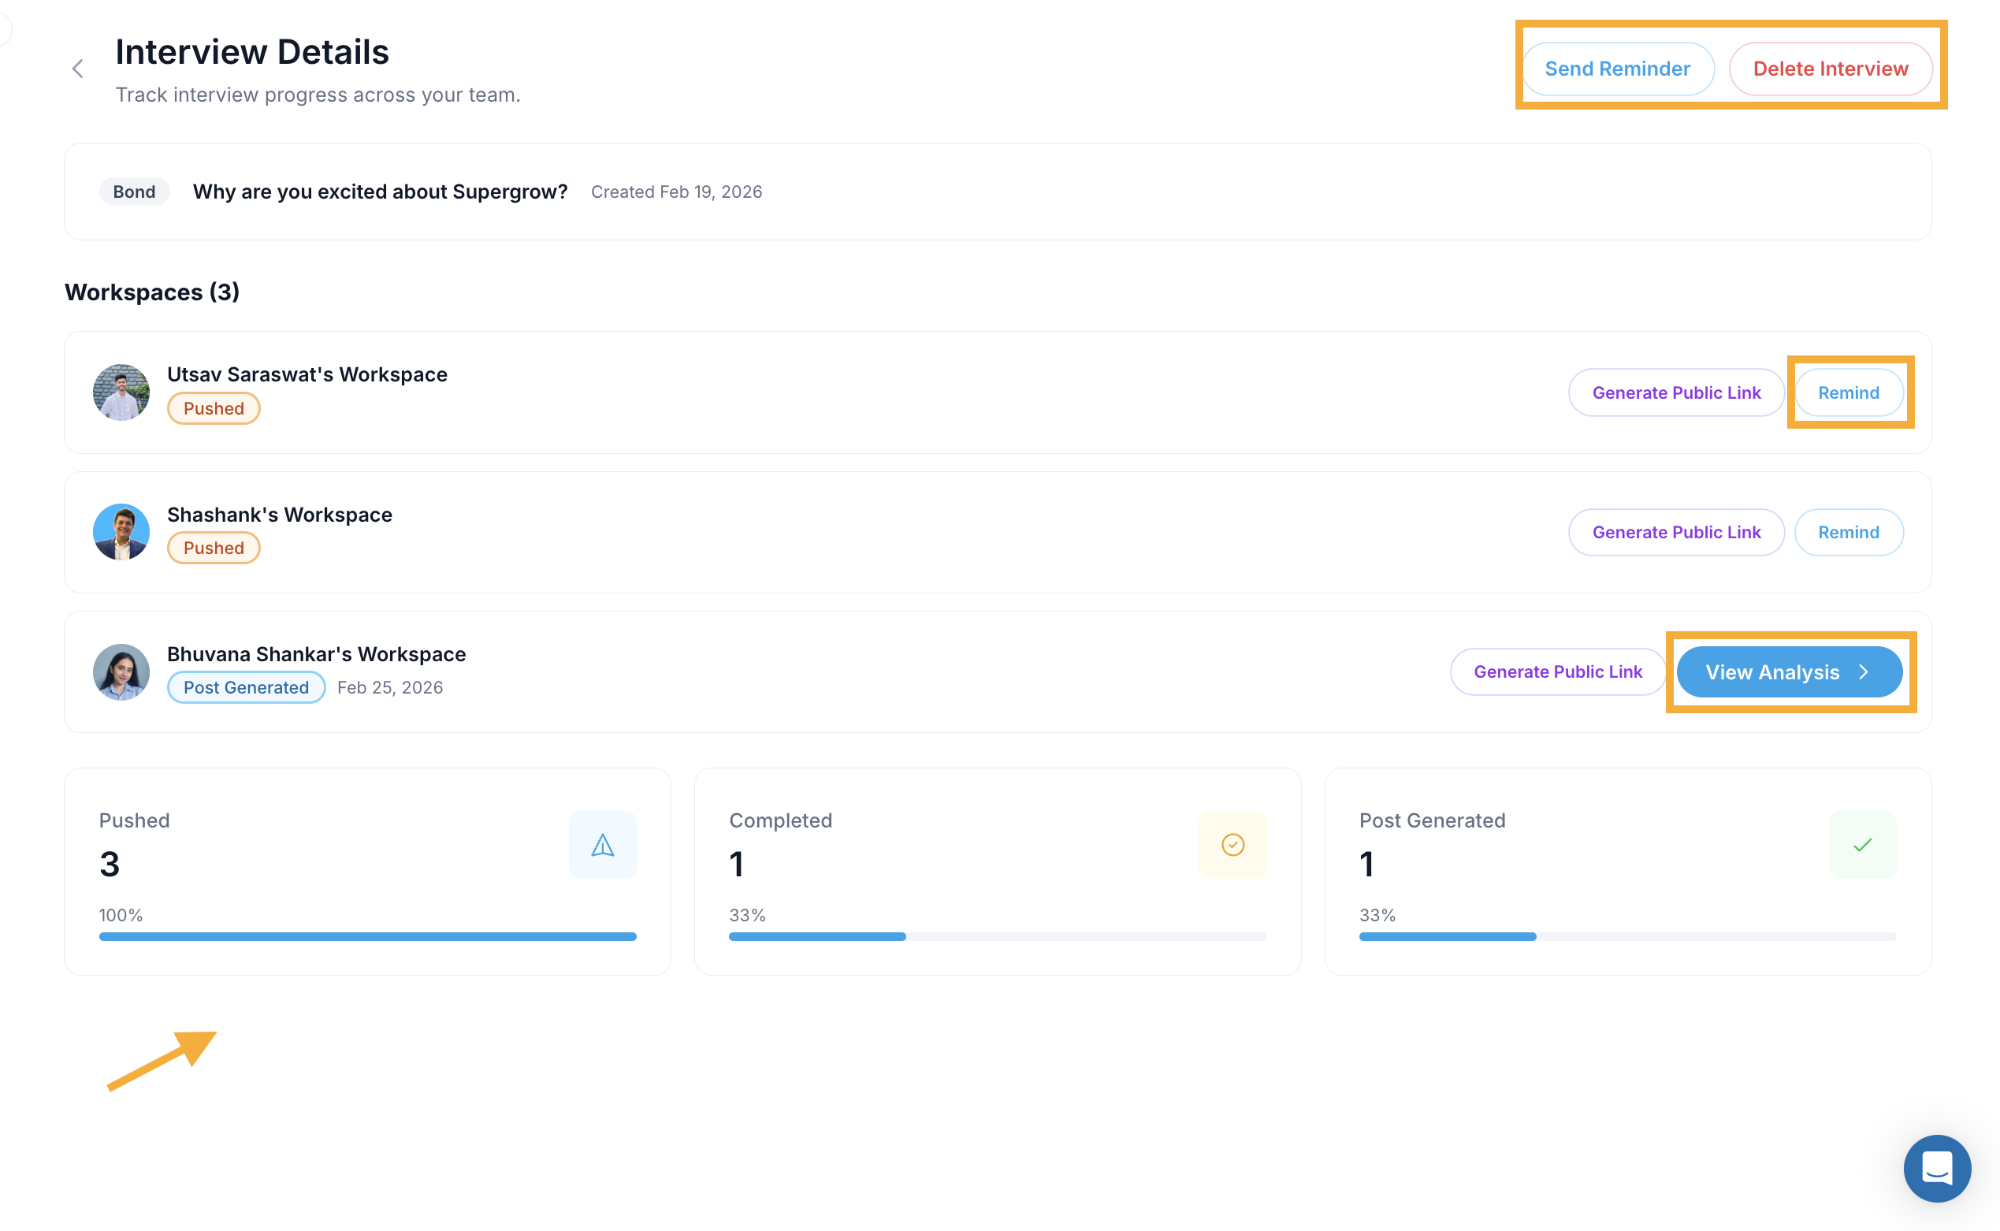Screen dimensions: 2000x1231
Task: Remind Utsav Saraswat's Workspace
Action: coord(1849,392)
